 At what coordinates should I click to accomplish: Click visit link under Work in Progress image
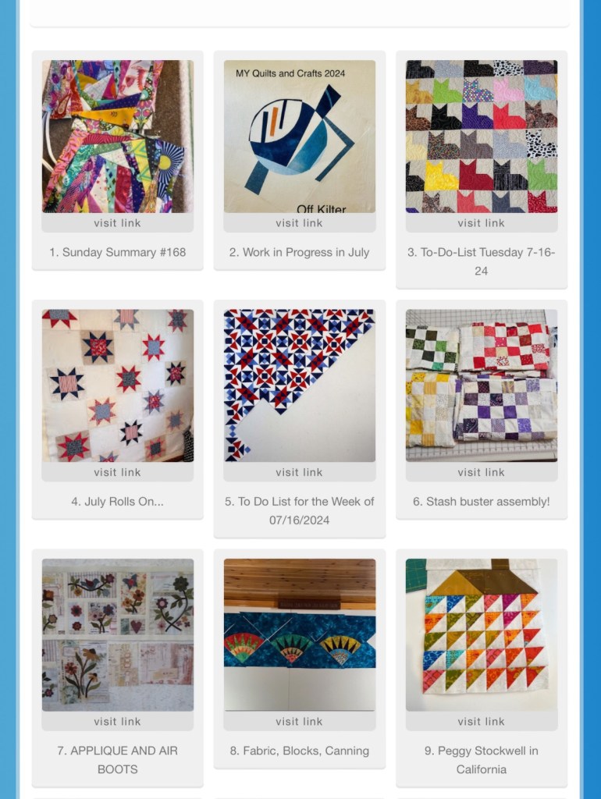[299, 222]
